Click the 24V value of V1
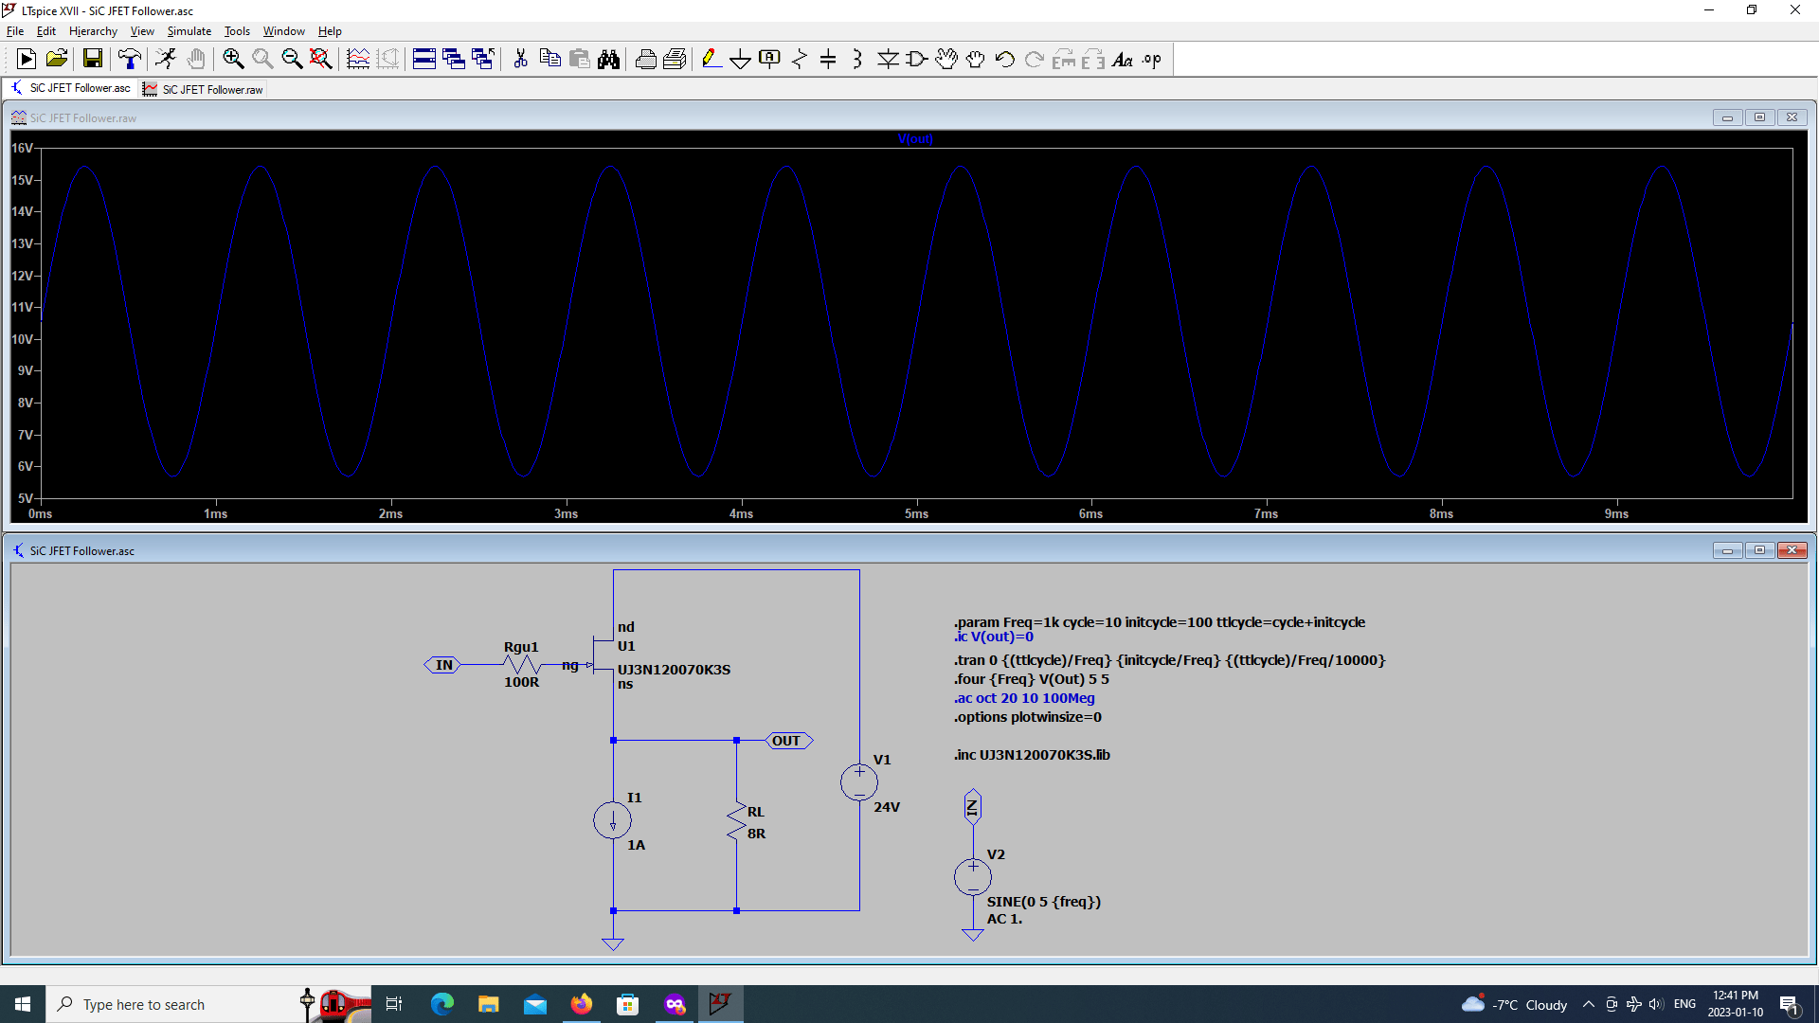Viewport: 1819px width, 1023px height. [x=887, y=807]
